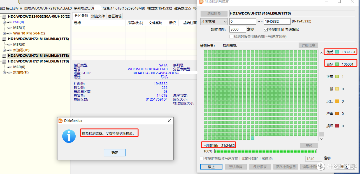Click the blue info icon in DiskGenius dialog
Viewport: 360px width, 174px height.
tap(69, 136)
